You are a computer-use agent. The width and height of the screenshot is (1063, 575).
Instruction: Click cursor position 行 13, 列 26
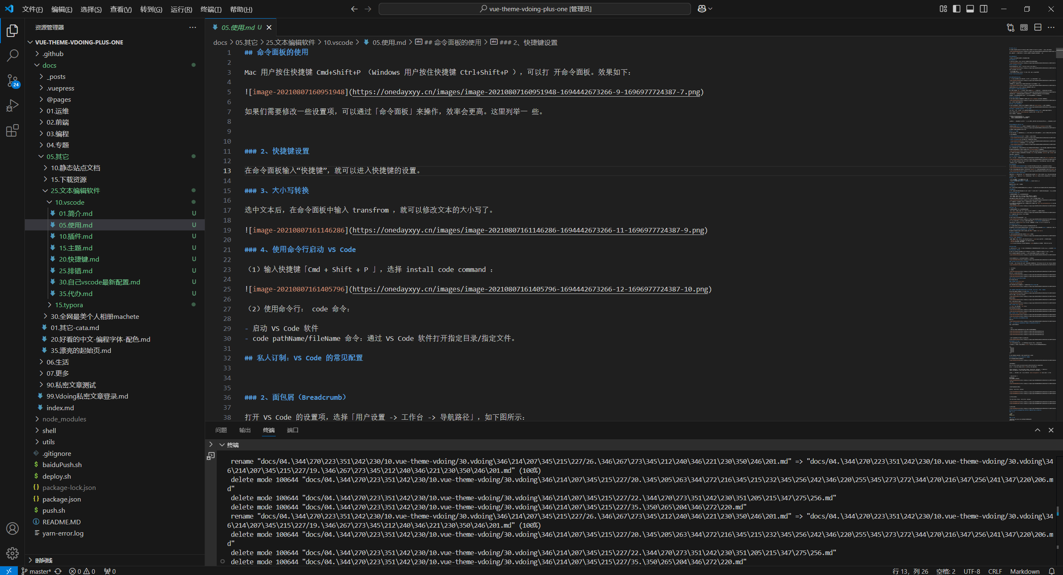coord(910,571)
